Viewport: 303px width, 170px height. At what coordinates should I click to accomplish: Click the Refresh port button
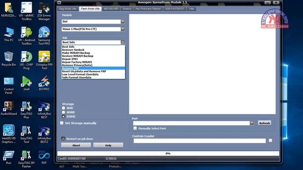pyautogui.click(x=265, y=123)
